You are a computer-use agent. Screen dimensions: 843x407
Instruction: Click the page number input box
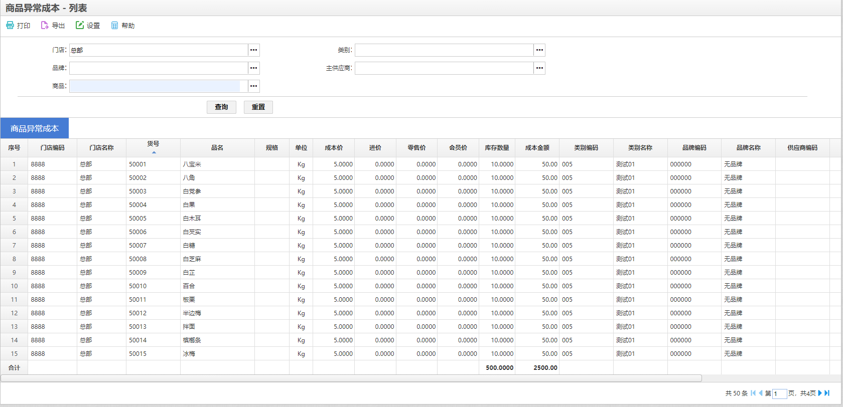(779, 393)
